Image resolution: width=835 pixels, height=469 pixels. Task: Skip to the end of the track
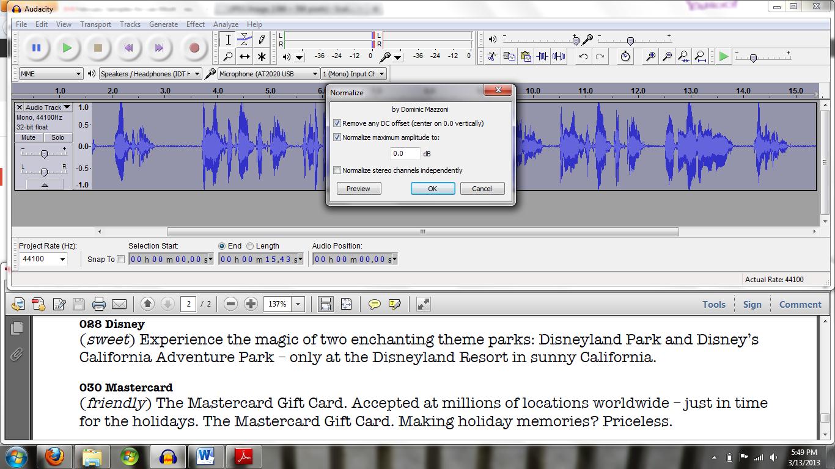coord(159,48)
